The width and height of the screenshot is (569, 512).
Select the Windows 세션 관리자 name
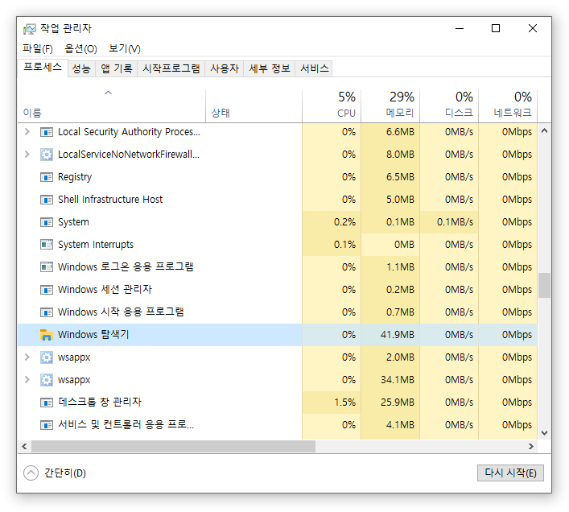pyautogui.click(x=105, y=290)
